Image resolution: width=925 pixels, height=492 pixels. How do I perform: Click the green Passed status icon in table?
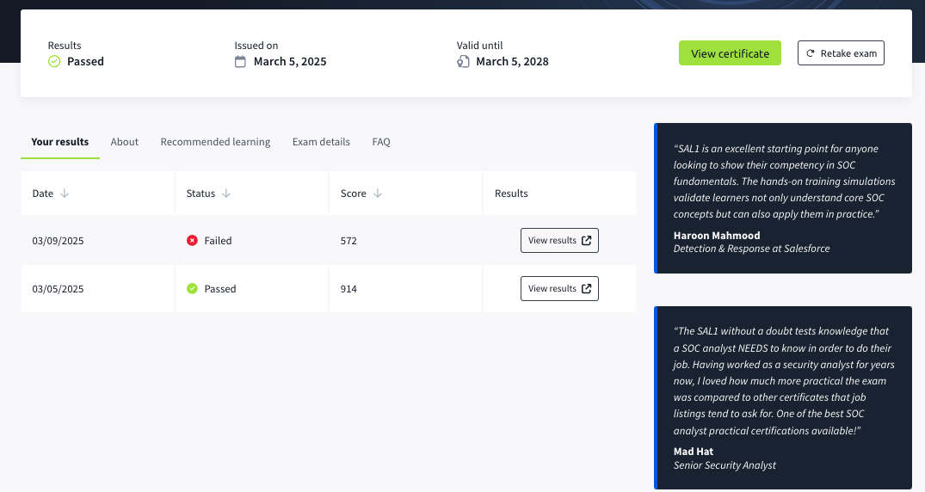[193, 288]
